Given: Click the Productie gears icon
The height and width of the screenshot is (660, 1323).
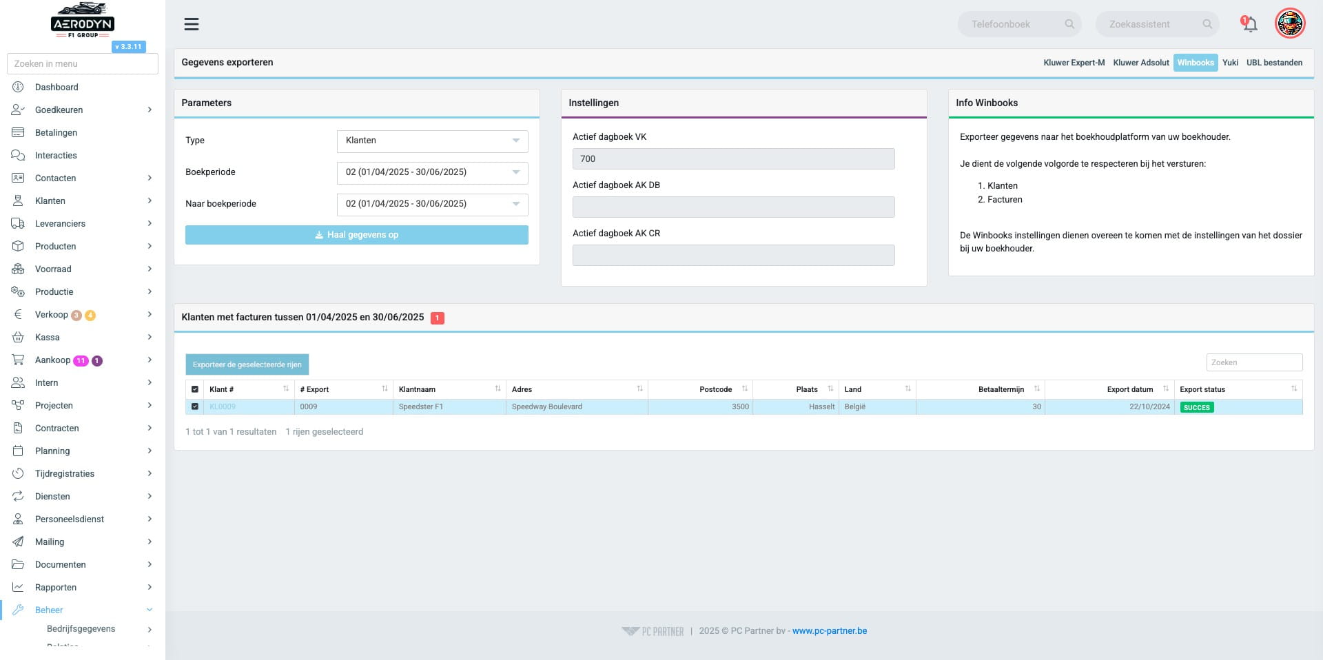Looking at the screenshot, I should point(18,291).
